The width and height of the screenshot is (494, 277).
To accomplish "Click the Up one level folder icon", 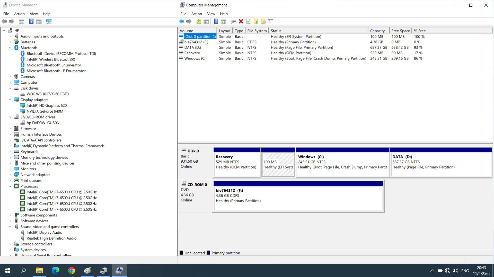I will pyautogui.click(x=199, y=22).
